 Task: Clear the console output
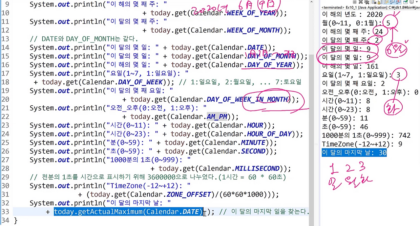click(x=374, y=2)
